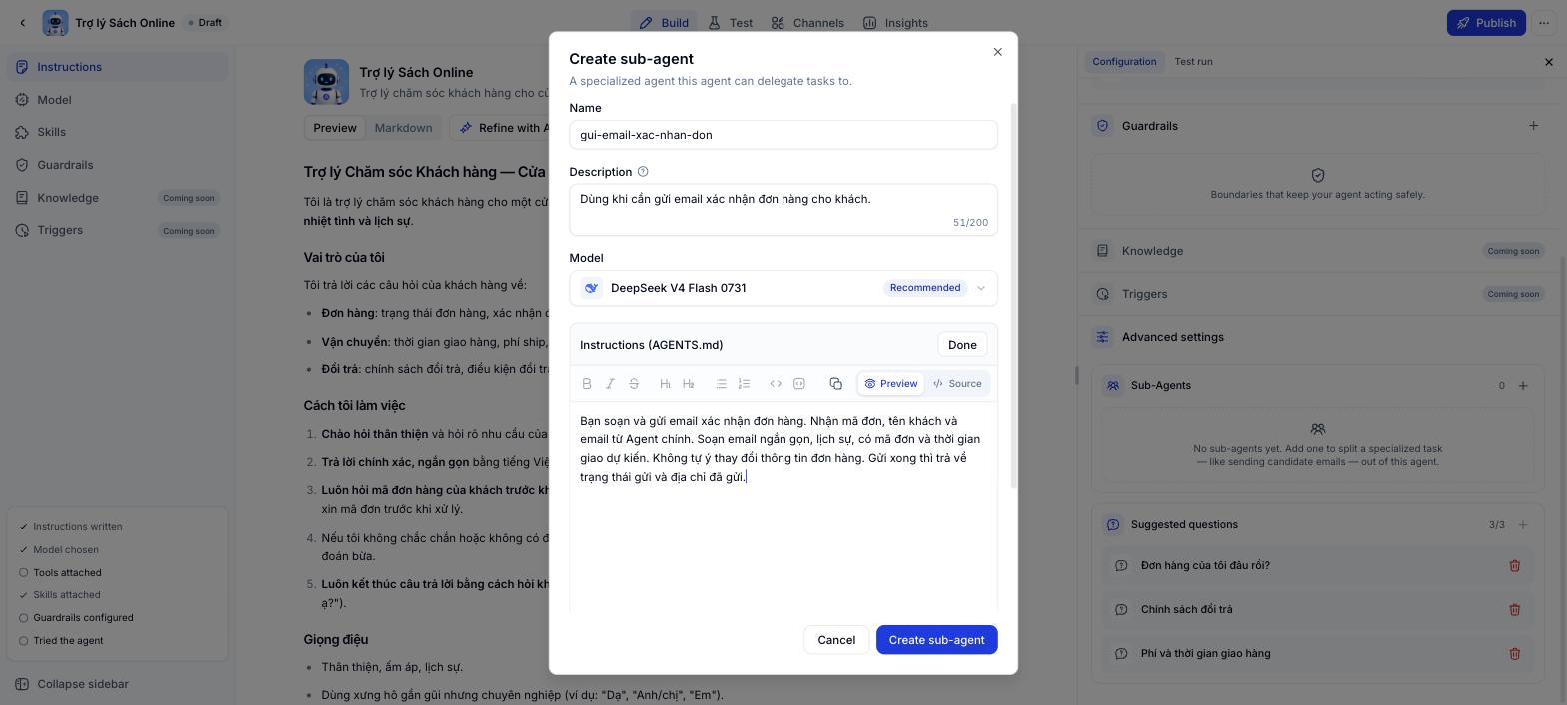Delete 'Chính sách đổi trả' question
The height and width of the screenshot is (705, 1567).
pos(1514,610)
